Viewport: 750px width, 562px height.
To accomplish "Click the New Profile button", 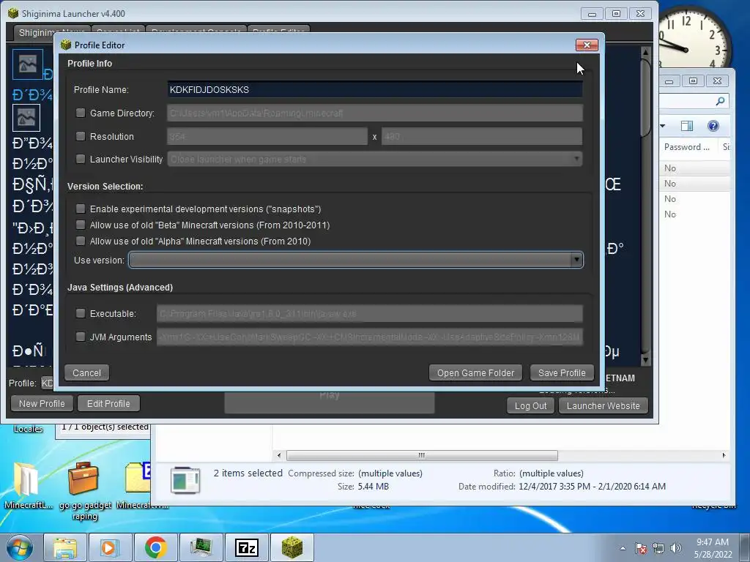I will [42, 403].
